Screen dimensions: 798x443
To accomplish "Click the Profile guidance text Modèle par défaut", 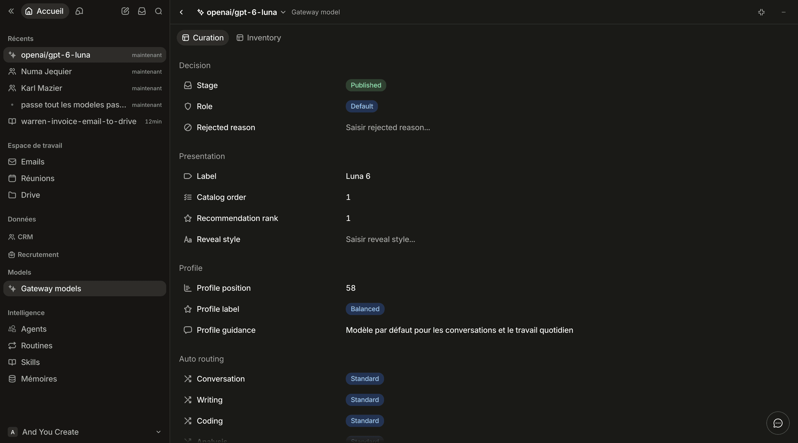I will pyautogui.click(x=459, y=330).
